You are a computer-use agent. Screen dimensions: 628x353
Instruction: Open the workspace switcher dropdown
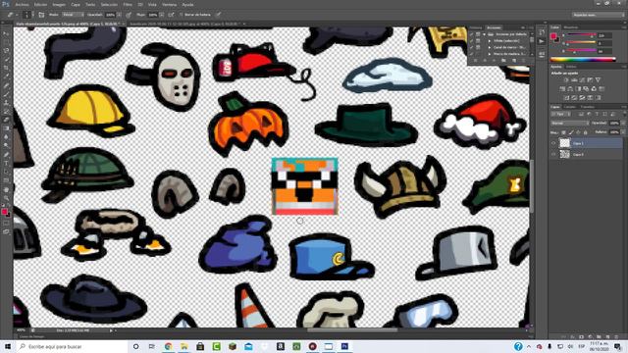pos(598,15)
